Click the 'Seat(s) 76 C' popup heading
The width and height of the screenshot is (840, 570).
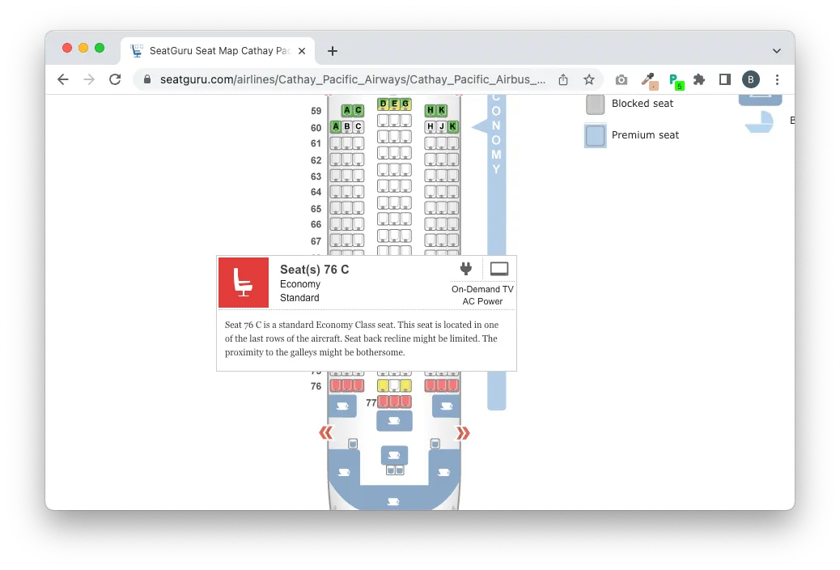pyautogui.click(x=315, y=269)
